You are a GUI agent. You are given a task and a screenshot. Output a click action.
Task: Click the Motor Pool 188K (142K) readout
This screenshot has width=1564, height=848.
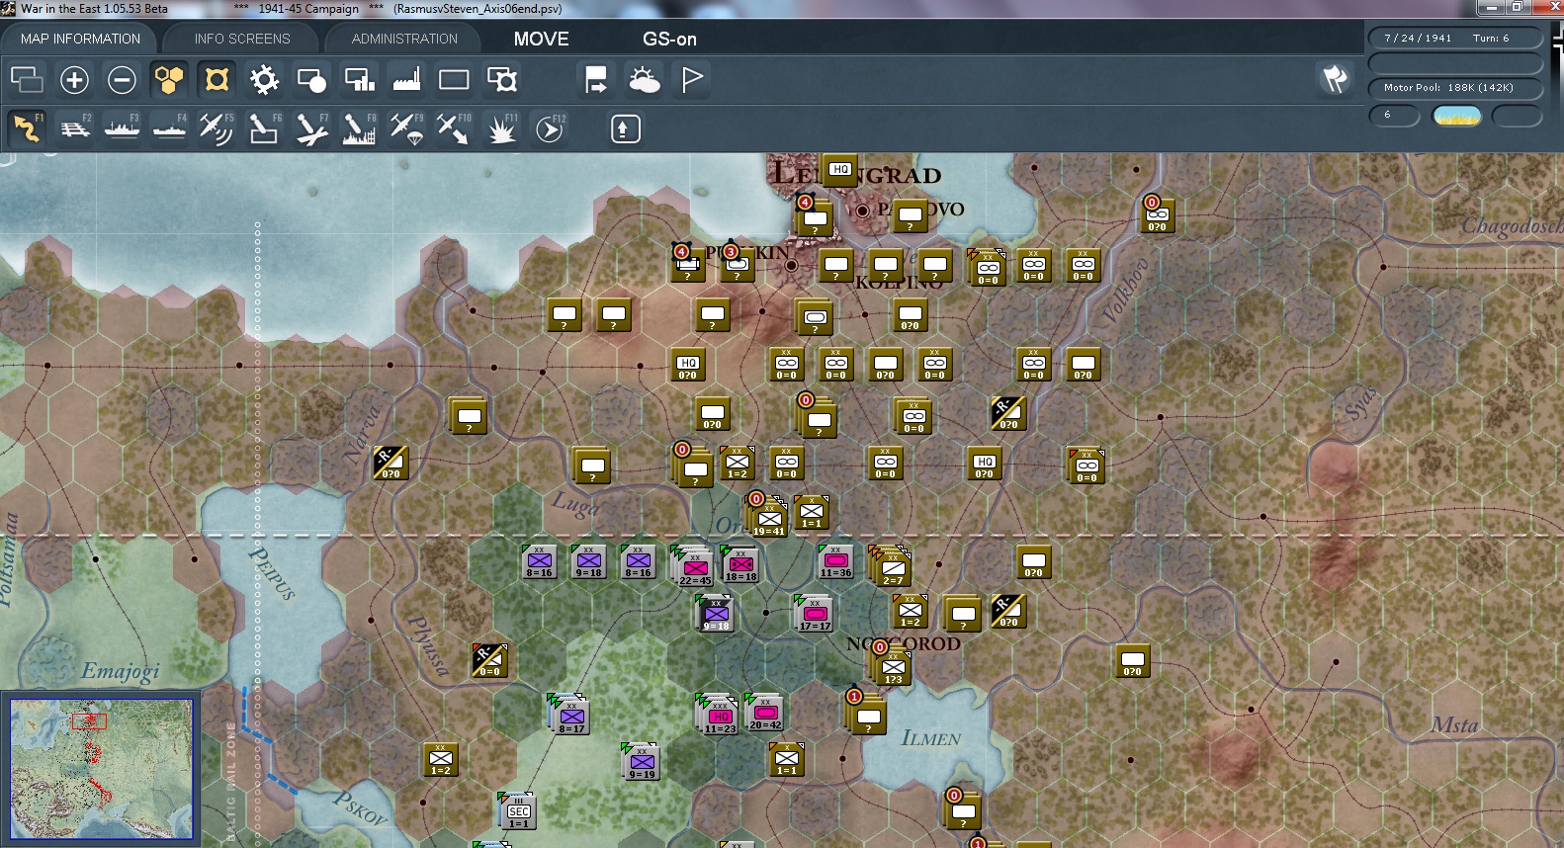(1448, 87)
